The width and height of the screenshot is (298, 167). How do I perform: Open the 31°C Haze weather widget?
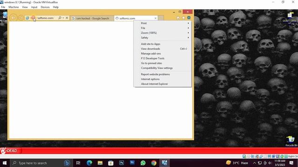point(237,163)
